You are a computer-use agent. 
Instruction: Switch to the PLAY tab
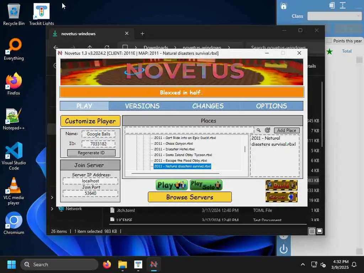point(84,106)
